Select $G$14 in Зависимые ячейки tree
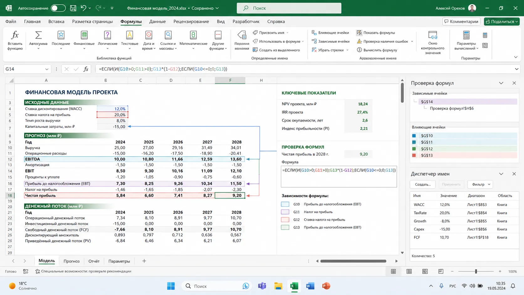The width and height of the screenshot is (524, 295). pos(467,102)
